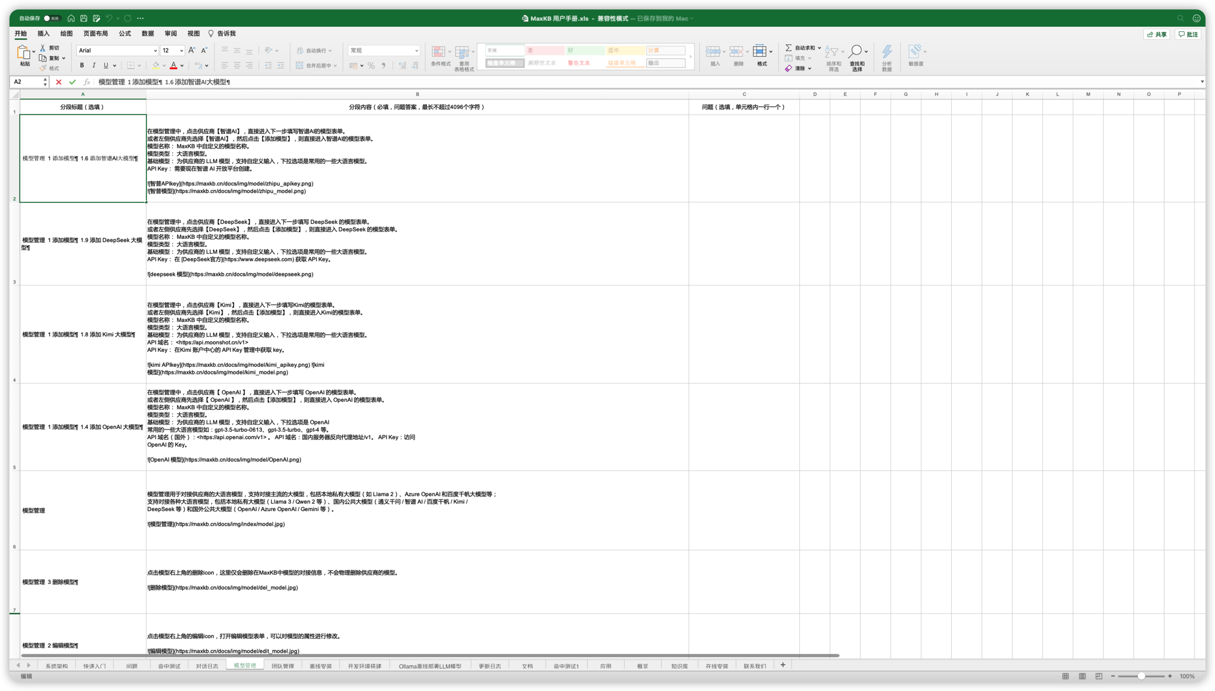Switch to Normal view in status bar
The image size is (1215, 691).
point(1065,677)
